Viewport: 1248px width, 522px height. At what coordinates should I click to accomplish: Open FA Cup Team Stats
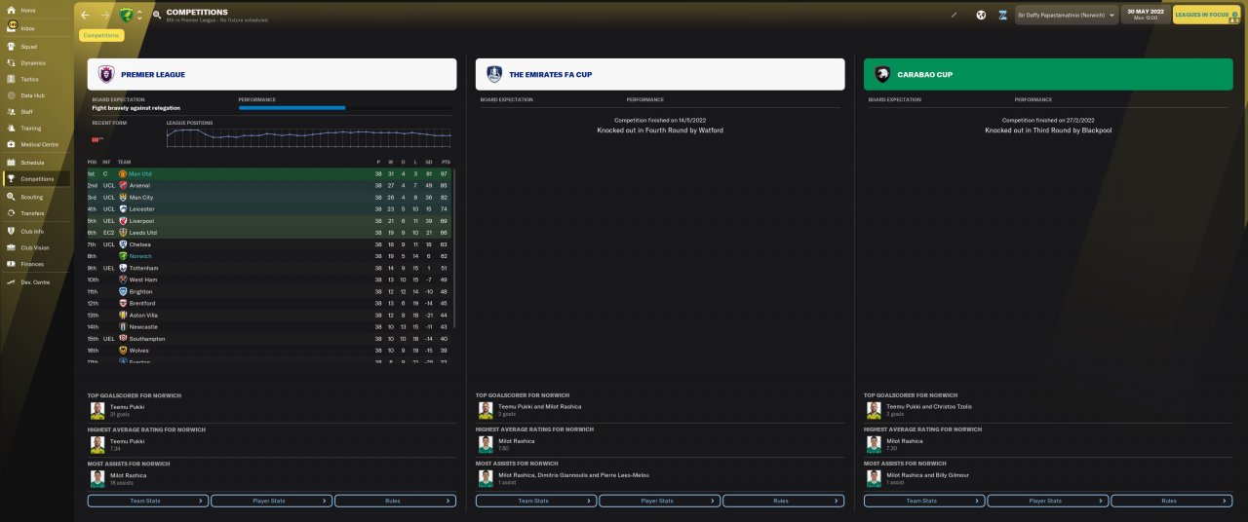point(535,501)
